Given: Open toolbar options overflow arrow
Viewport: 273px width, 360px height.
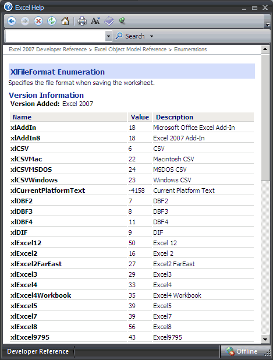Looking at the screenshot, I should click(267, 24).
